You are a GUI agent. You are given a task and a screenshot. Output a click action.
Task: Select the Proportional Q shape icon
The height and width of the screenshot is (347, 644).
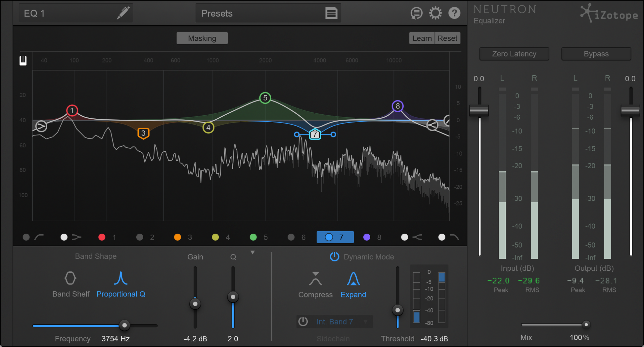121,278
